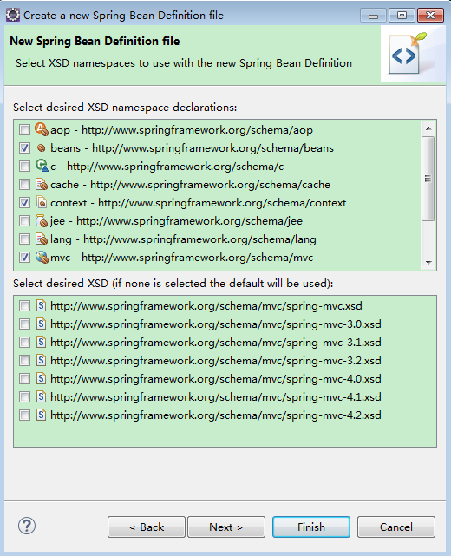Click the c namespace icon

pyautogui.click(x=42, y=166)
